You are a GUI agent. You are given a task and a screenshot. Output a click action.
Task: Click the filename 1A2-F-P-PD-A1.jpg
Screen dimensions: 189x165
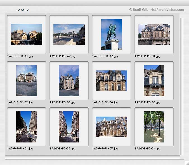20,56
